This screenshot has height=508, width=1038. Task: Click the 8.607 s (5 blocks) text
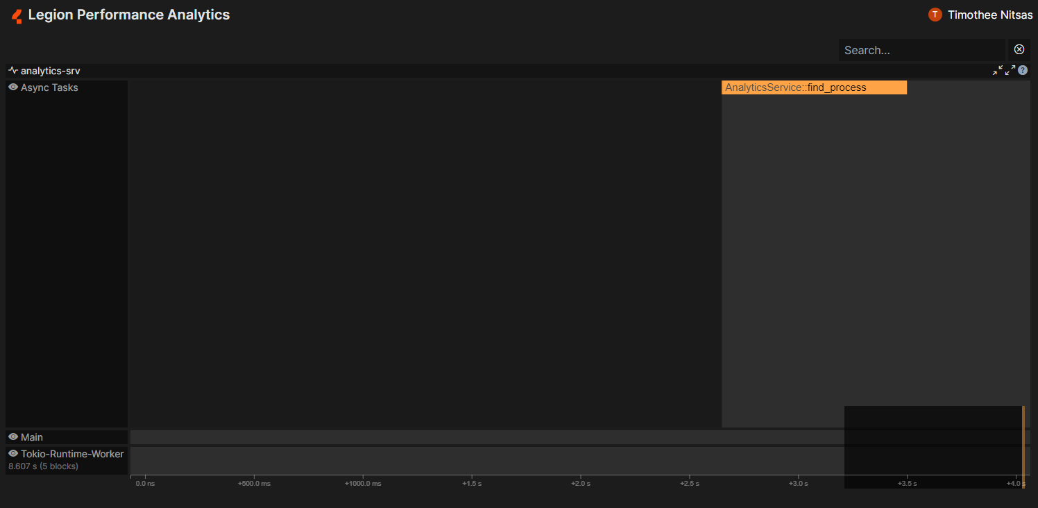point(43,466)
